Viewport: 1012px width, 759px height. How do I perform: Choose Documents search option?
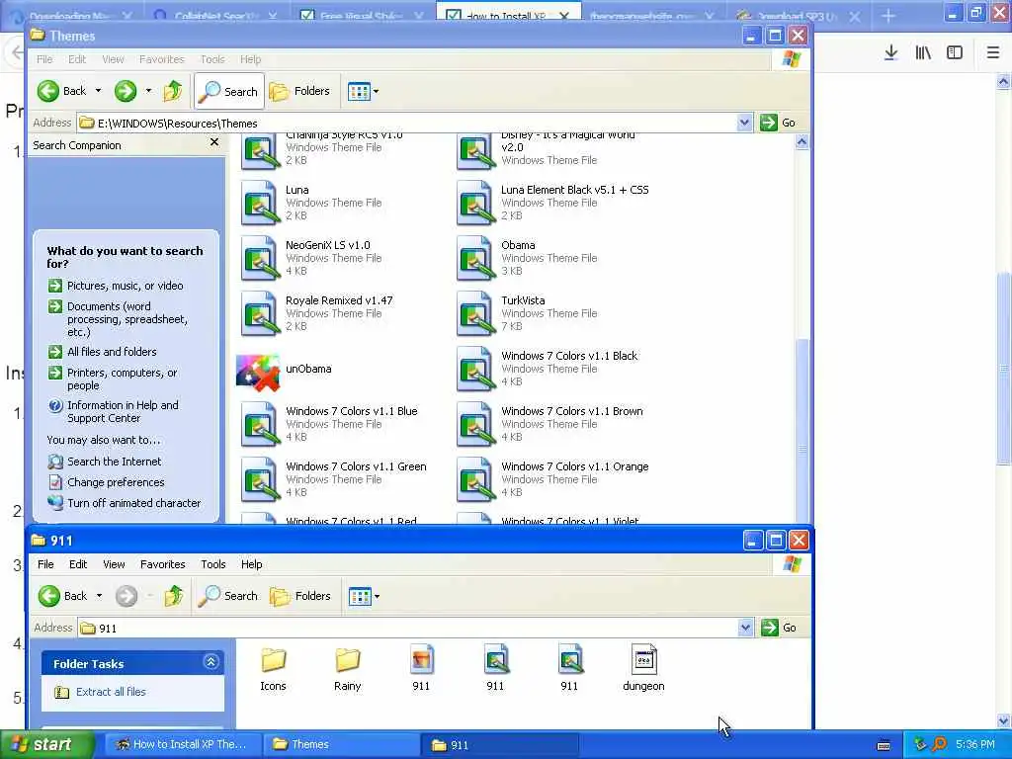127,319
